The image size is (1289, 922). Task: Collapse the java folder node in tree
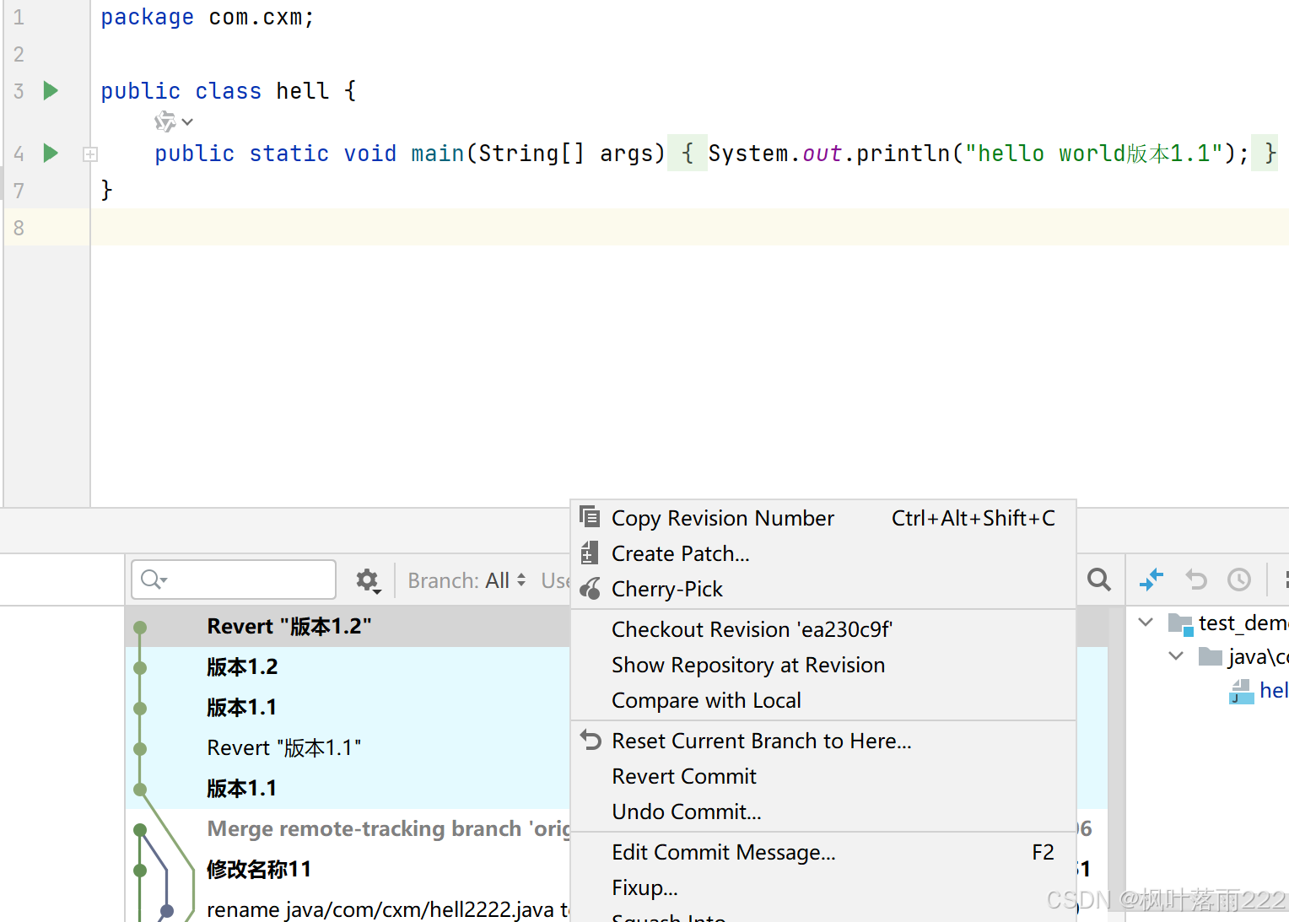pyautogui.click(x=1175, y=655)
